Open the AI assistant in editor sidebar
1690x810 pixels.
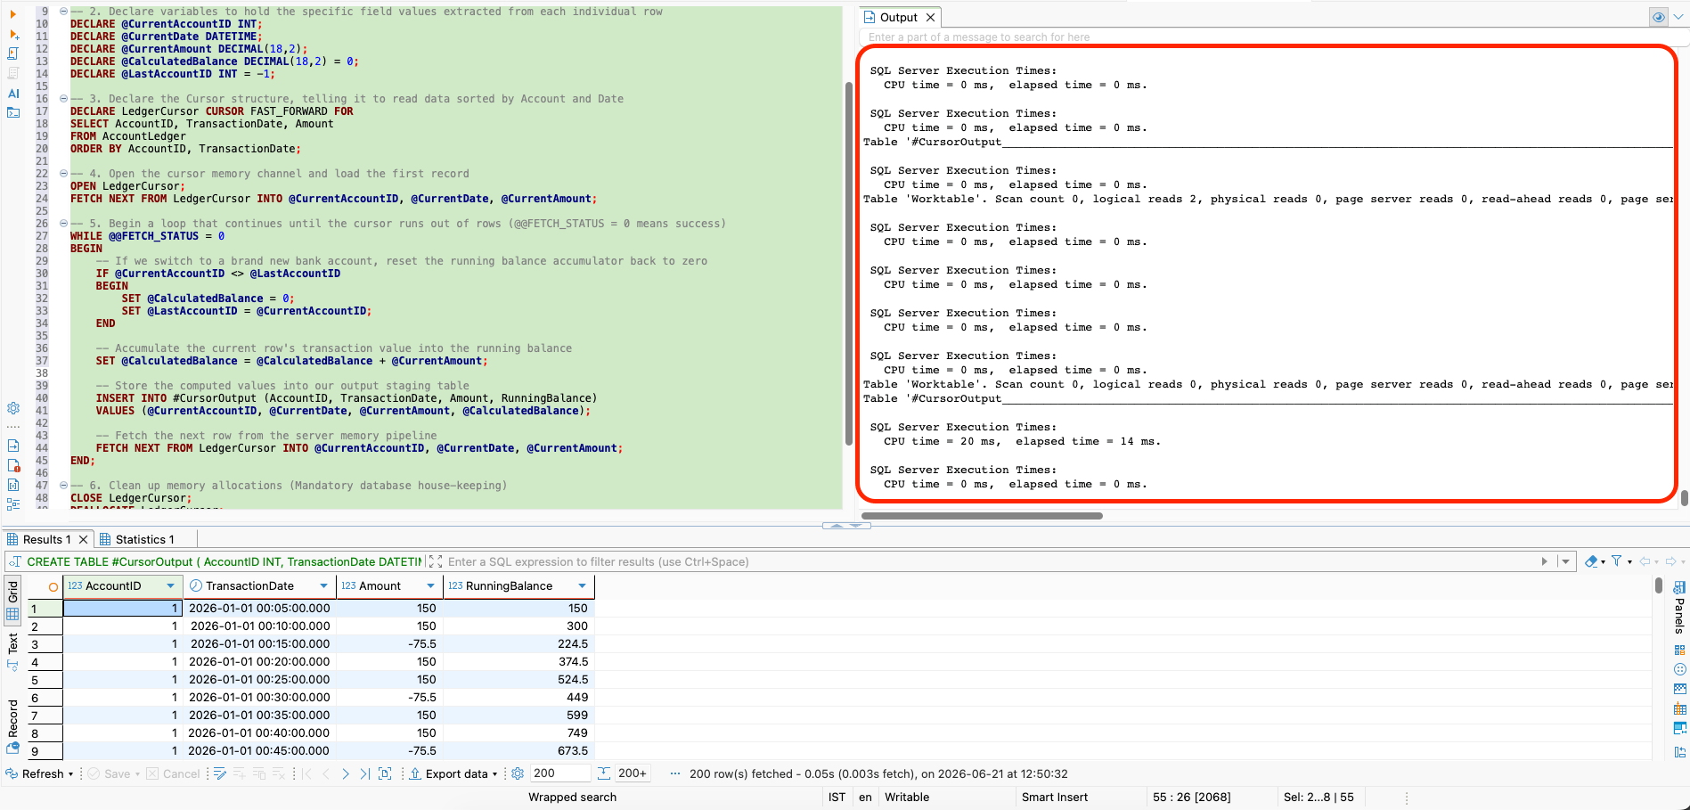13,93
